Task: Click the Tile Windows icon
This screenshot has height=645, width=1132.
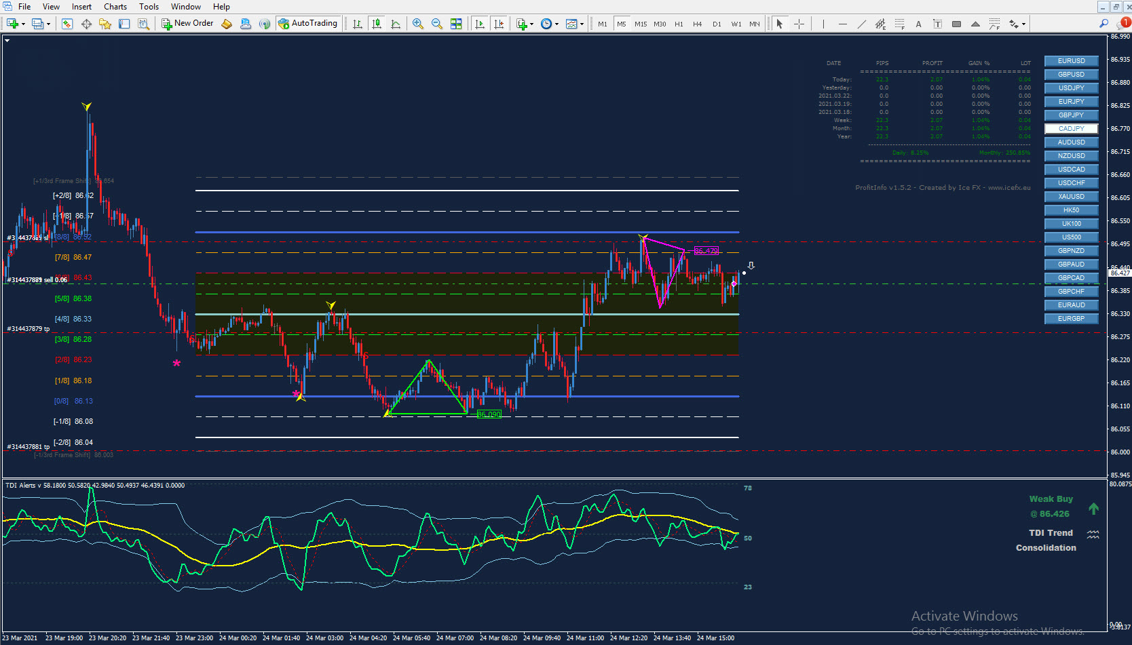Action: [x=456, y=24]
